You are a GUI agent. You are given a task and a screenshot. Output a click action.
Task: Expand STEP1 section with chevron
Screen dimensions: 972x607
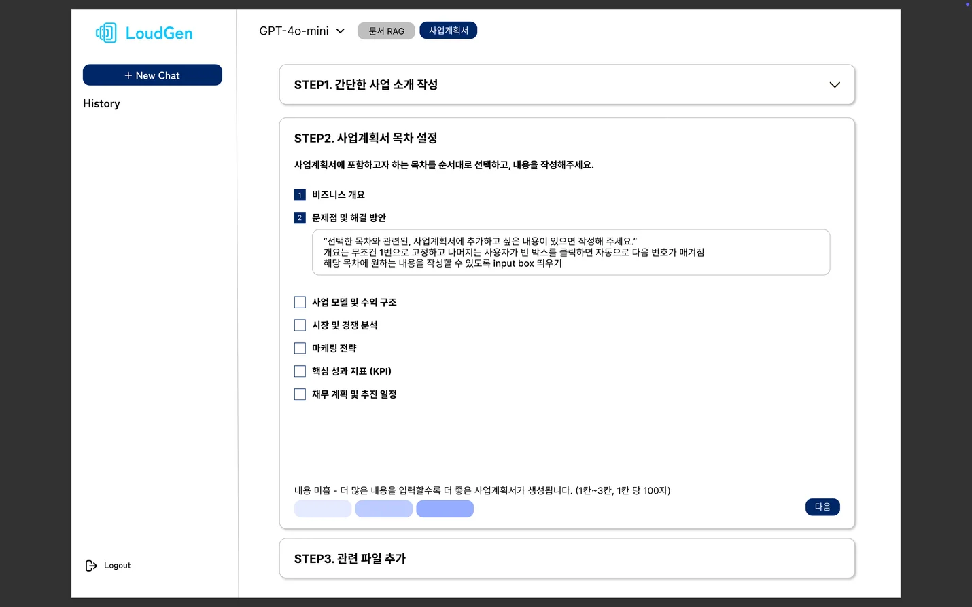(835, 85)
